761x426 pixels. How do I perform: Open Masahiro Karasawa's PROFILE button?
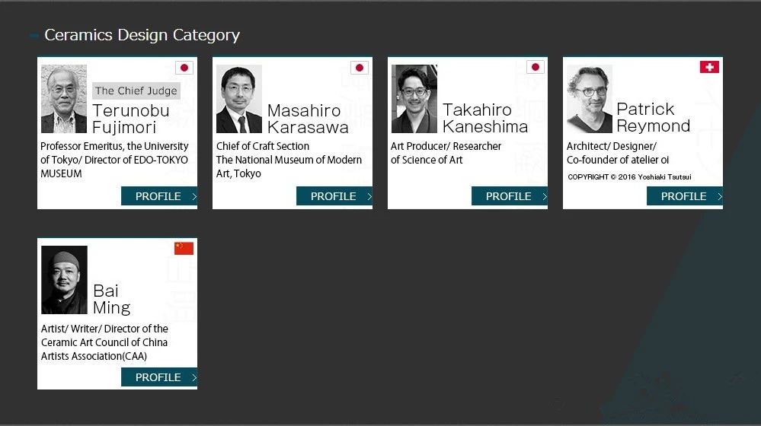tap(334, 196)
